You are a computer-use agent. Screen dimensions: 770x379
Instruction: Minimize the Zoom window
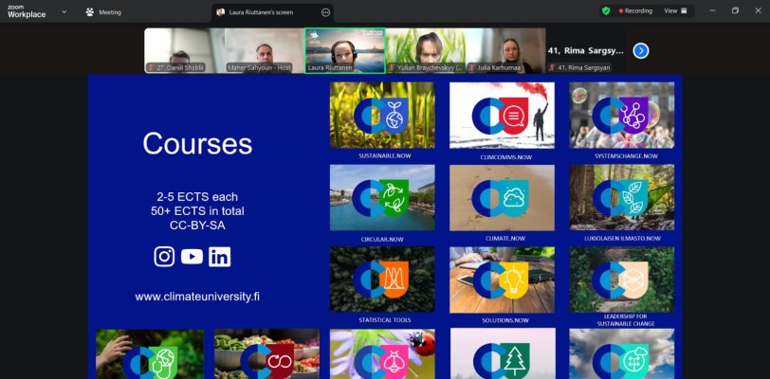712,10
